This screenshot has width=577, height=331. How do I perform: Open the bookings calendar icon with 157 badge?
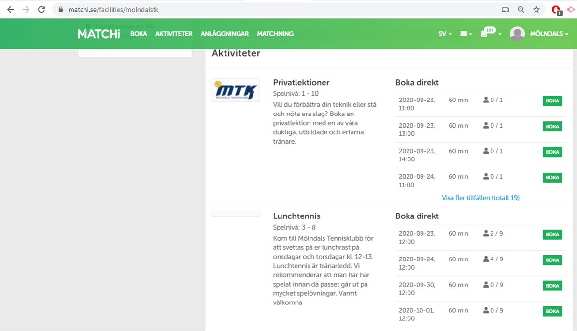click(x=485, y=34)
